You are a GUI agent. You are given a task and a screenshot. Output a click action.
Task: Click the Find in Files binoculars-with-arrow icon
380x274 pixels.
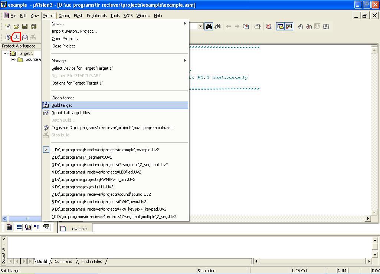217,26
